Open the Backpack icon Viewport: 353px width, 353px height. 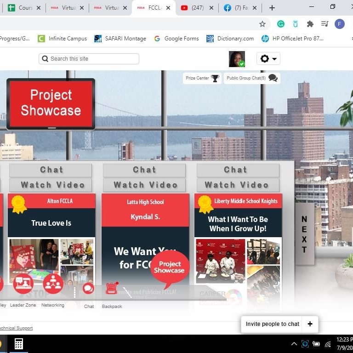click(x=112, y=288)
